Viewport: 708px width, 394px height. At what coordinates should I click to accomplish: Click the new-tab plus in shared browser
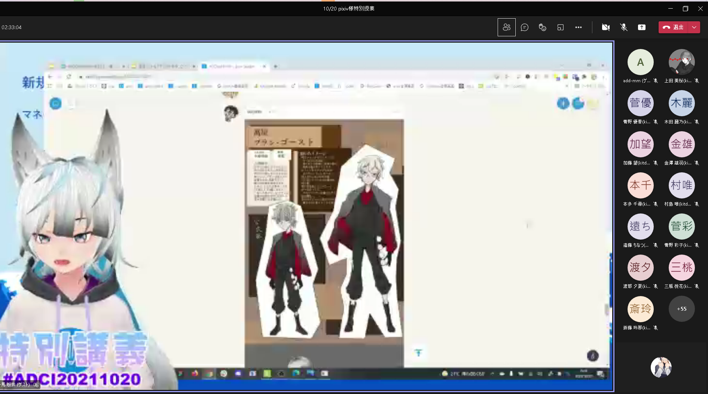[276, 67]
